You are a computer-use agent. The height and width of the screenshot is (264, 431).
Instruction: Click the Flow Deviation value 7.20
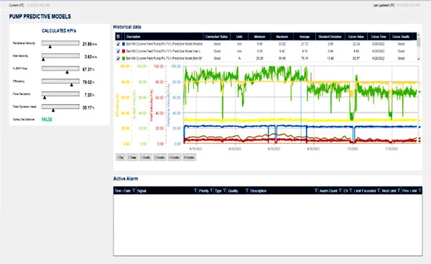pyautogui.click(x=88, y=95)
